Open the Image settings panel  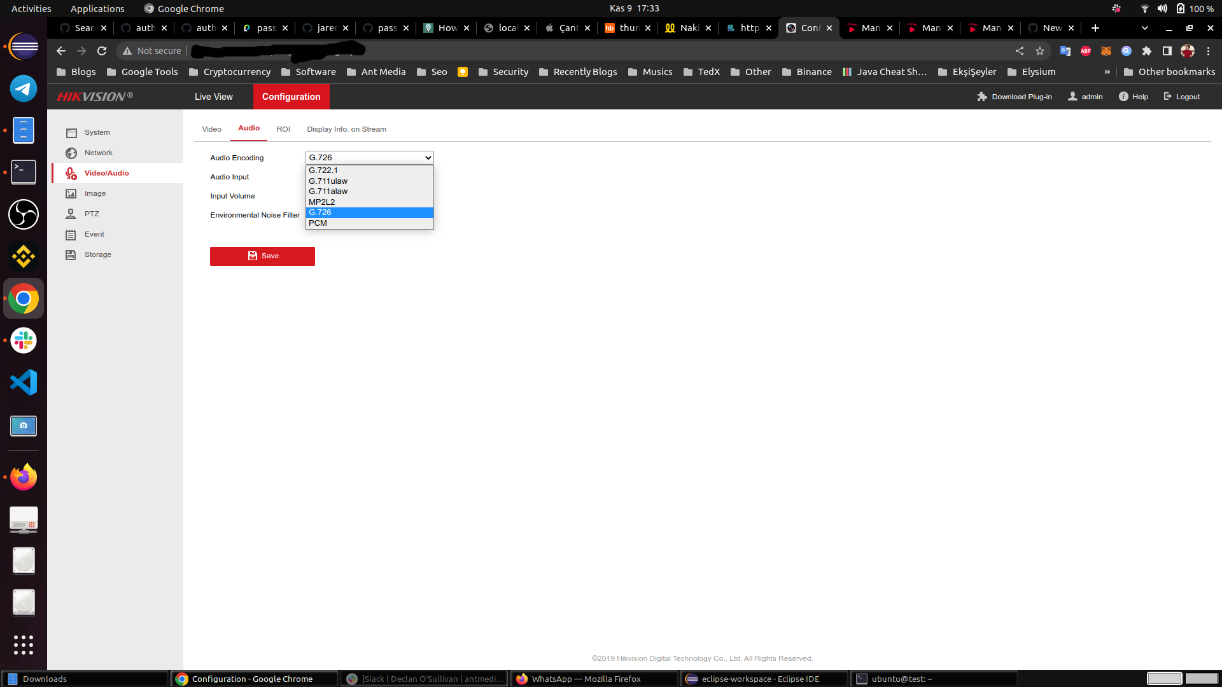pos(95,193)
